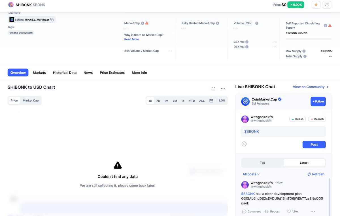Click the Solana logo in contracts
This screenshot has height=216, width=340.
(x=12, y=20)
